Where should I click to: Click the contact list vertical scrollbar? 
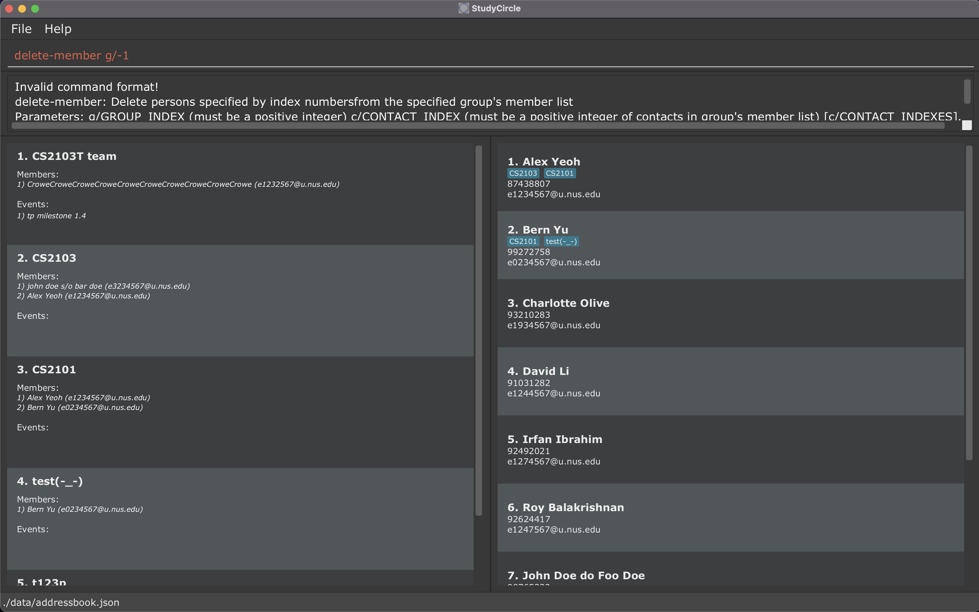(969, 303)
